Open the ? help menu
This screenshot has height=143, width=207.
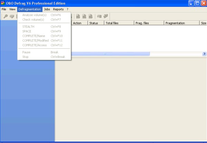pos(68,9)
